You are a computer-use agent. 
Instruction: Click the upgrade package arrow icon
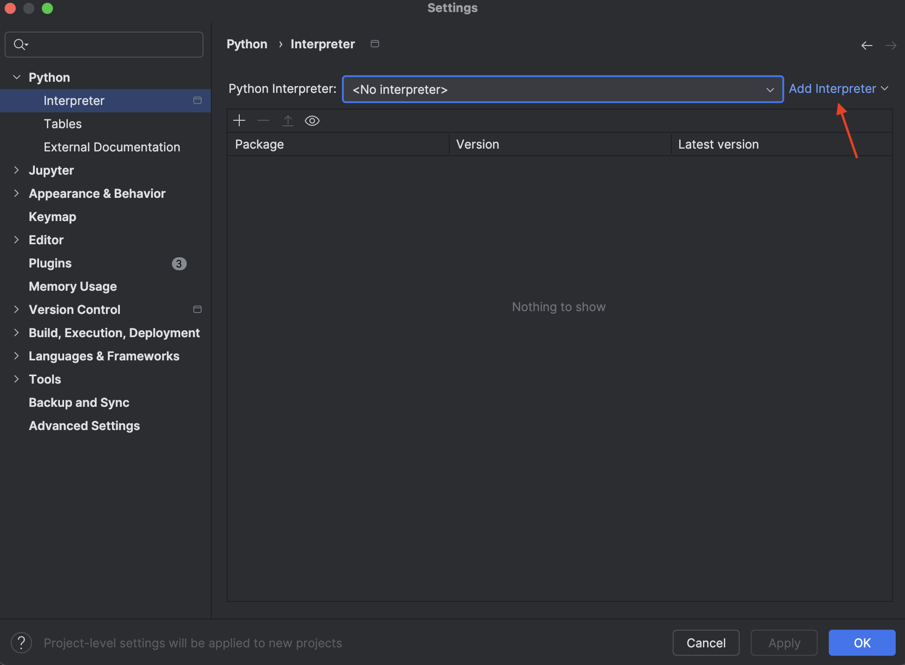tap(288, 120)
